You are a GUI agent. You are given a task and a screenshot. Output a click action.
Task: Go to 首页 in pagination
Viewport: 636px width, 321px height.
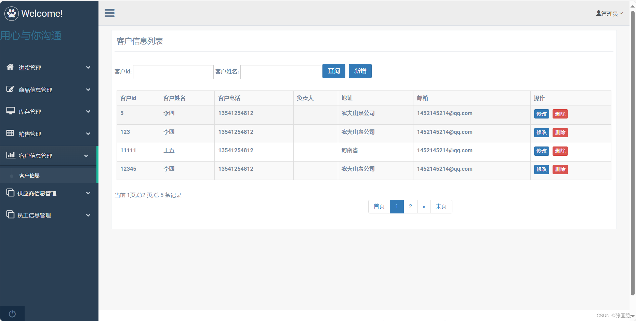379,207
